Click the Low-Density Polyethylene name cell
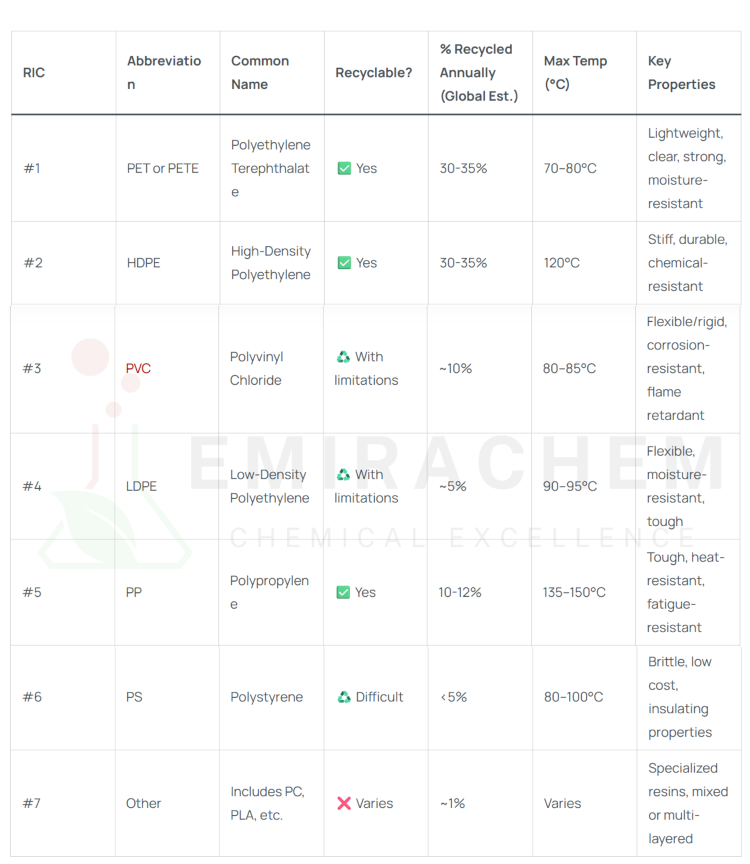Screen dimensions: 750x864 (270, 486)
